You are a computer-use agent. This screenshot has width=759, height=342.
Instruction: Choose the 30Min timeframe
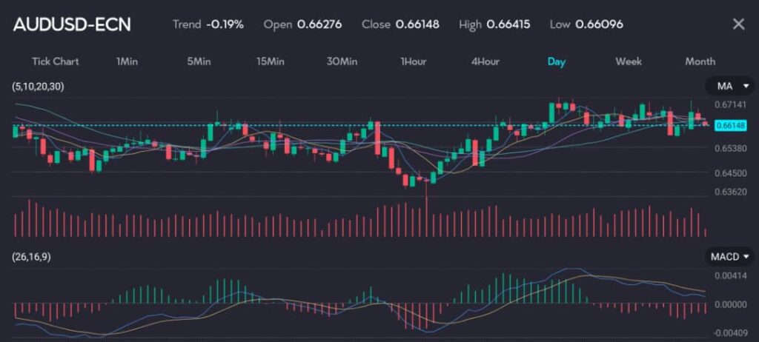(x=342, y=61)
